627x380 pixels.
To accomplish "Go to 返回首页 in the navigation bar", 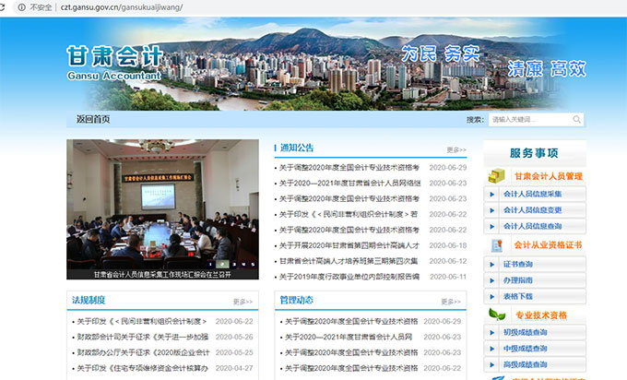I will click(92, 119).
